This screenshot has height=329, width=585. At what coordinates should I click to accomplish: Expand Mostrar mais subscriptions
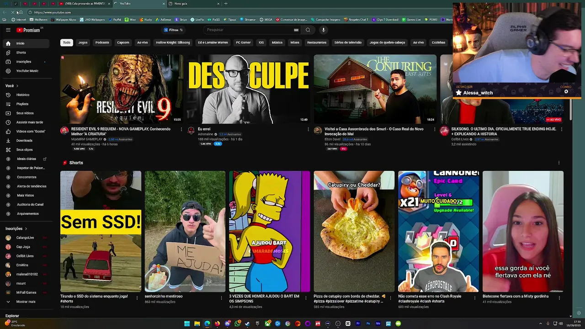click(x=26, y=302)
